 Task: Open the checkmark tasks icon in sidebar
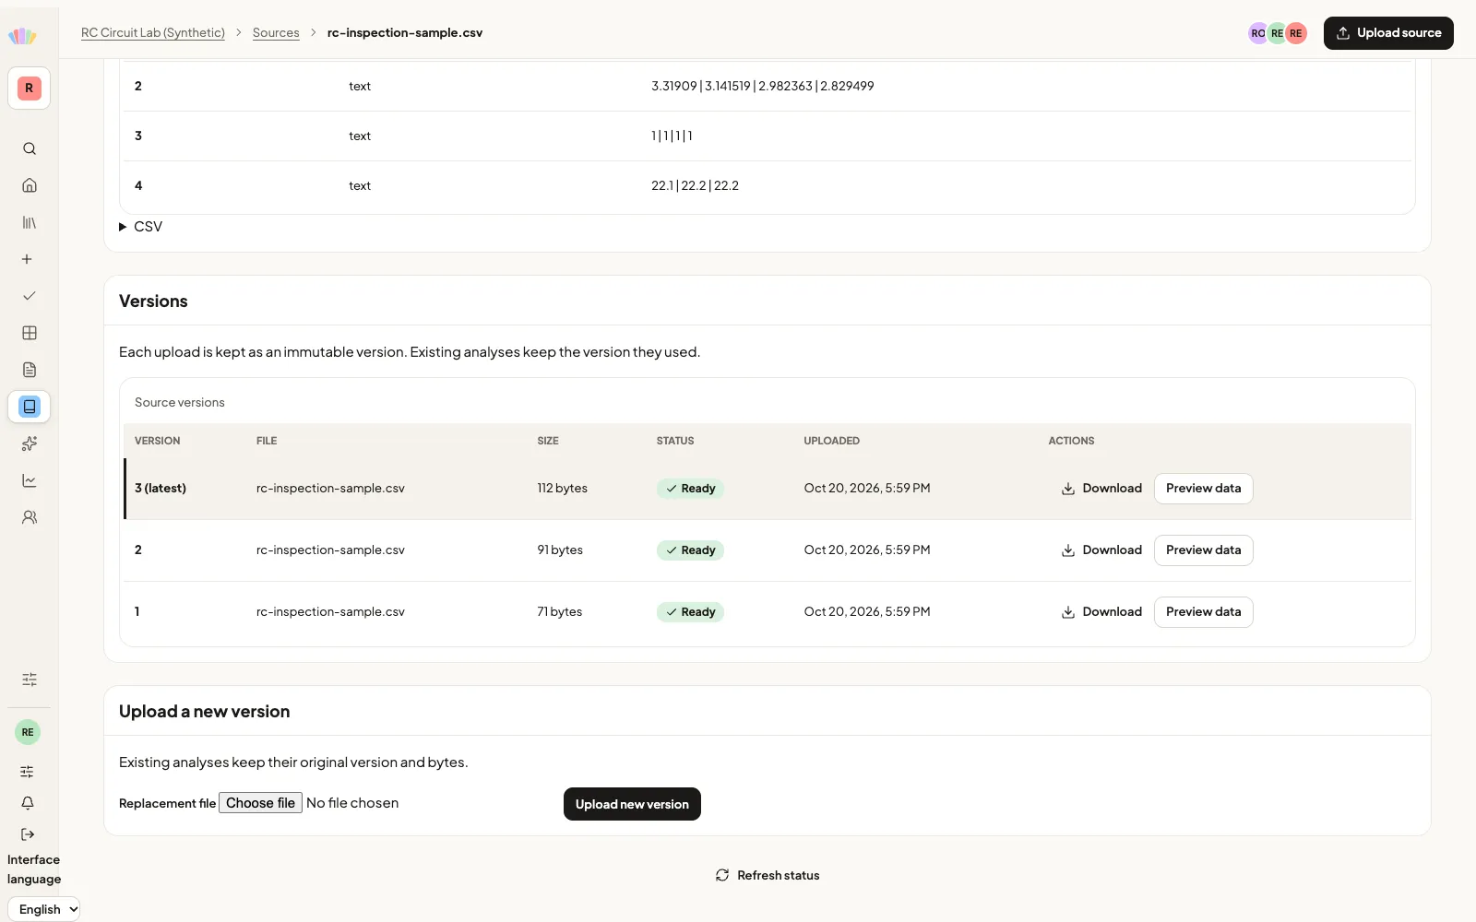click(x=30, y=296)
